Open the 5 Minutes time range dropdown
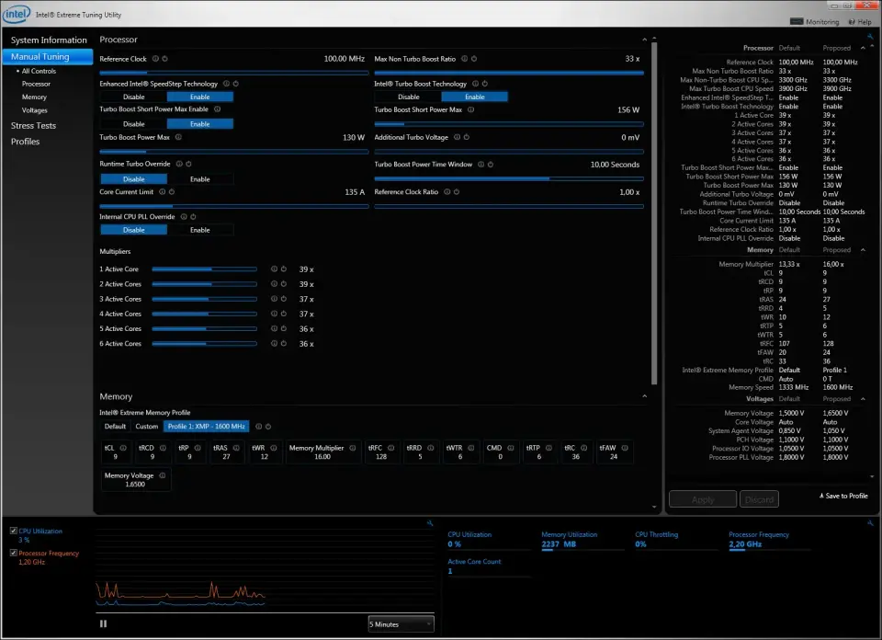The image size is (882, 640). click(401, 624)
